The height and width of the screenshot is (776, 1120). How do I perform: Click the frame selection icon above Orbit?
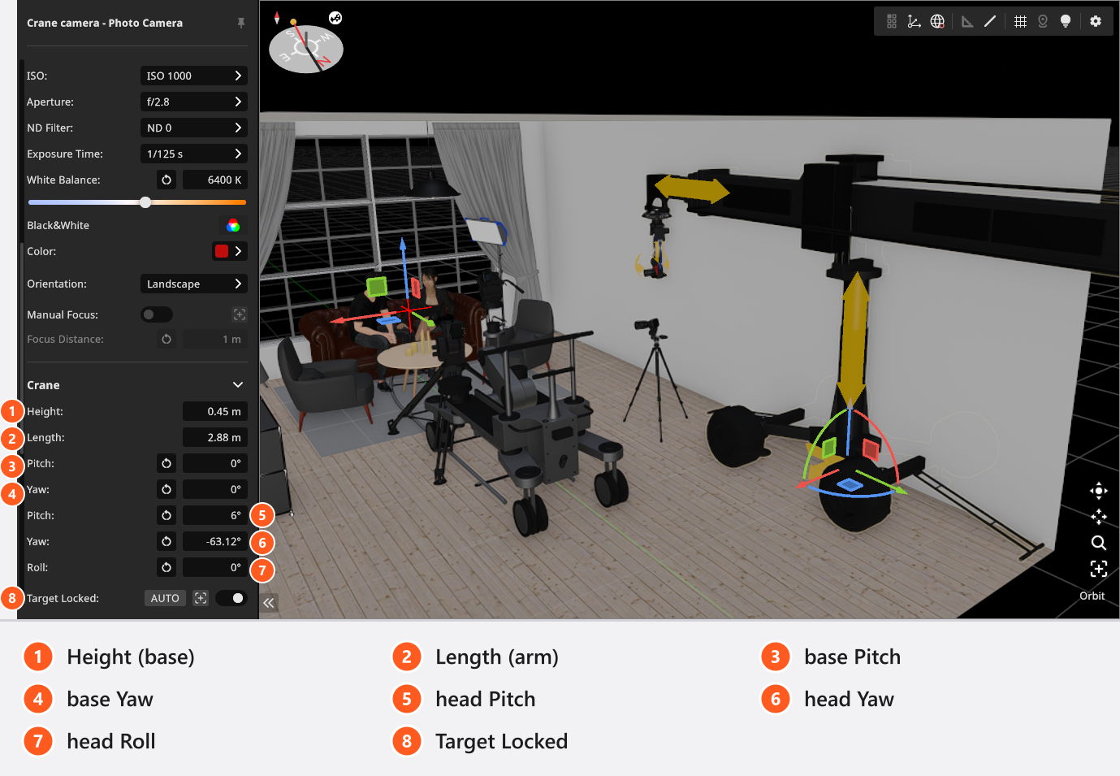tap(1099, 569)
